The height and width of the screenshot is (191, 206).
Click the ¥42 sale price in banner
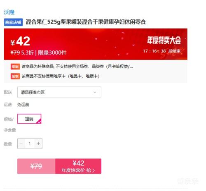(20, 41)
